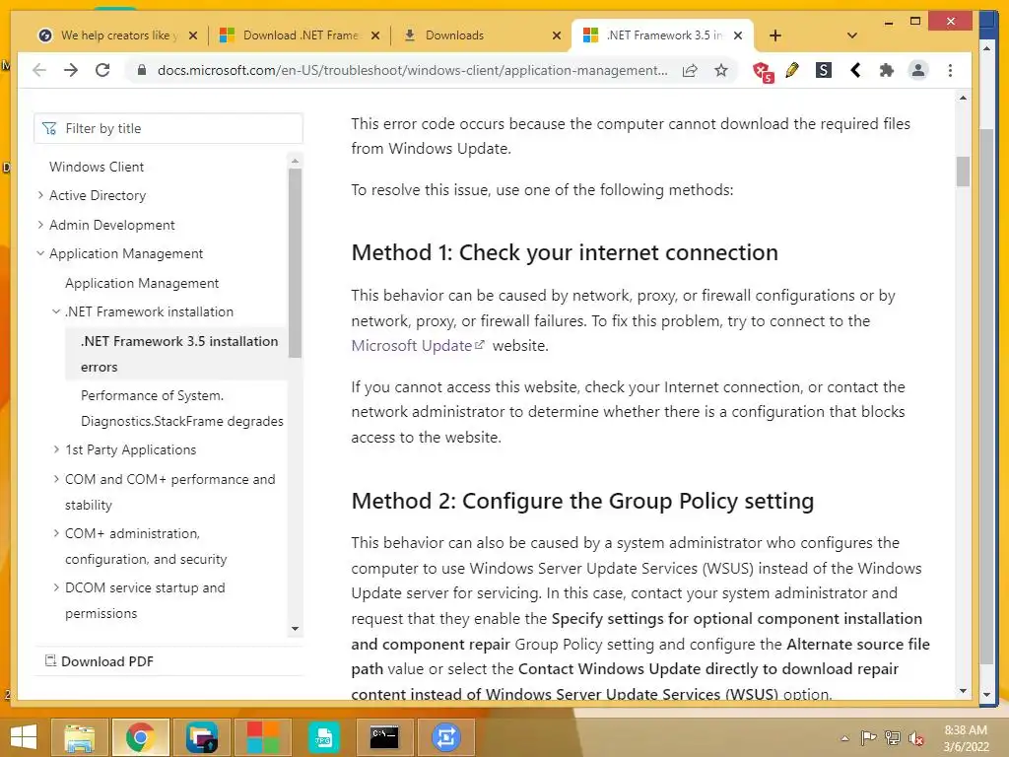Open Windows Client in the sidebar

tap(97, 167)
